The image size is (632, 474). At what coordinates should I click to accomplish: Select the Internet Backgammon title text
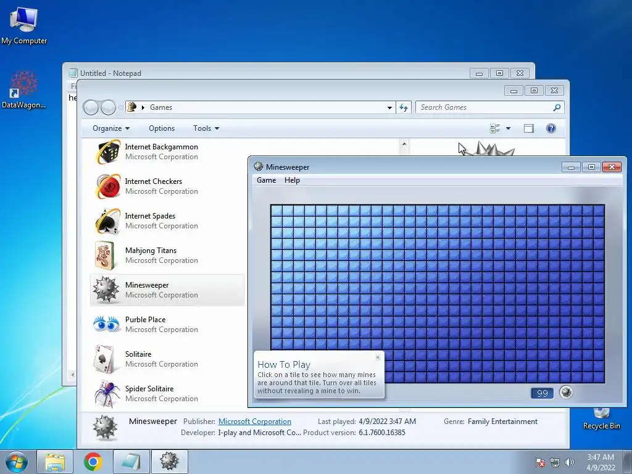[161, 147]
